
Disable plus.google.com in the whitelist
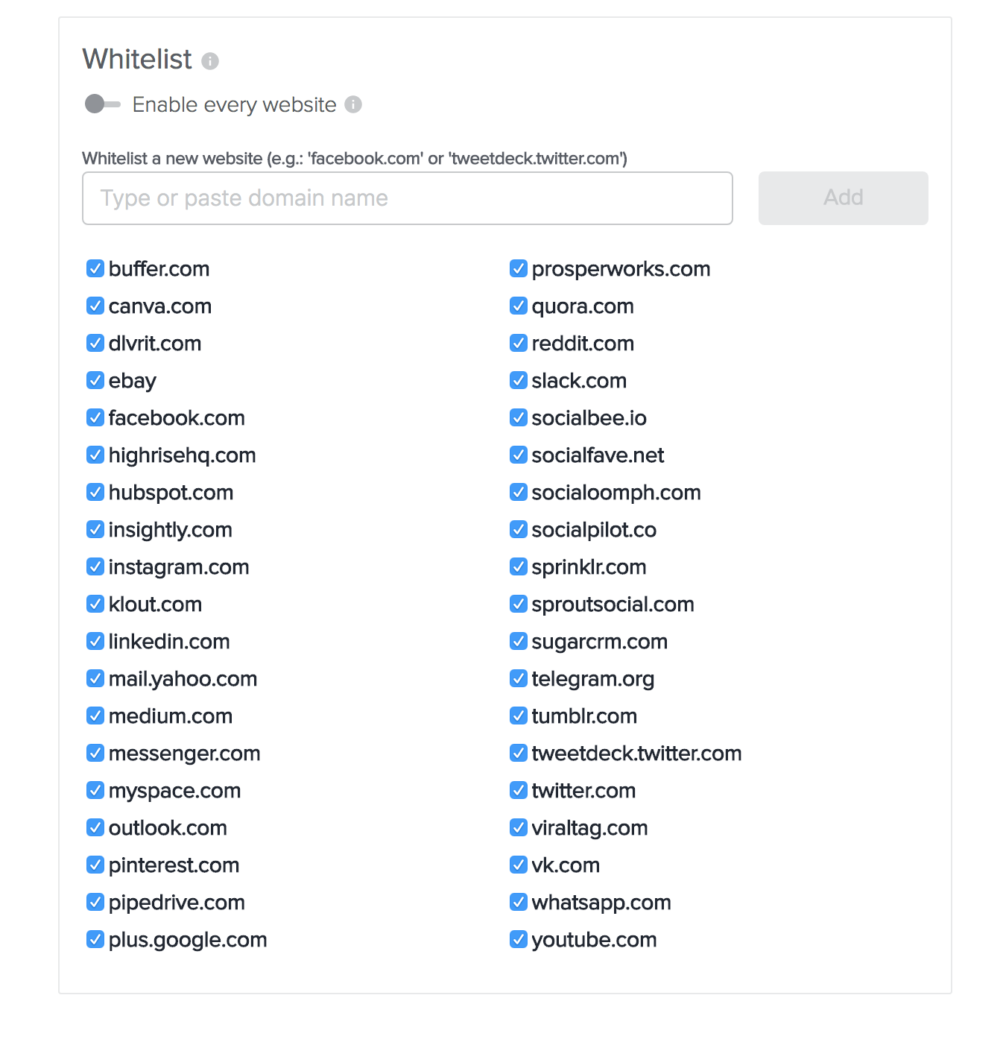pos(95,939)
